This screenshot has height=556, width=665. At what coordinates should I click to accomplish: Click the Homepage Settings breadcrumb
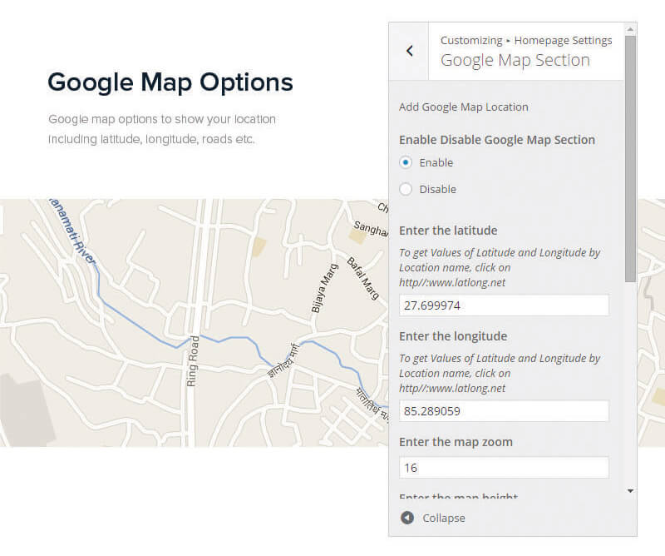pyautogui.click(x=563, y=40)
